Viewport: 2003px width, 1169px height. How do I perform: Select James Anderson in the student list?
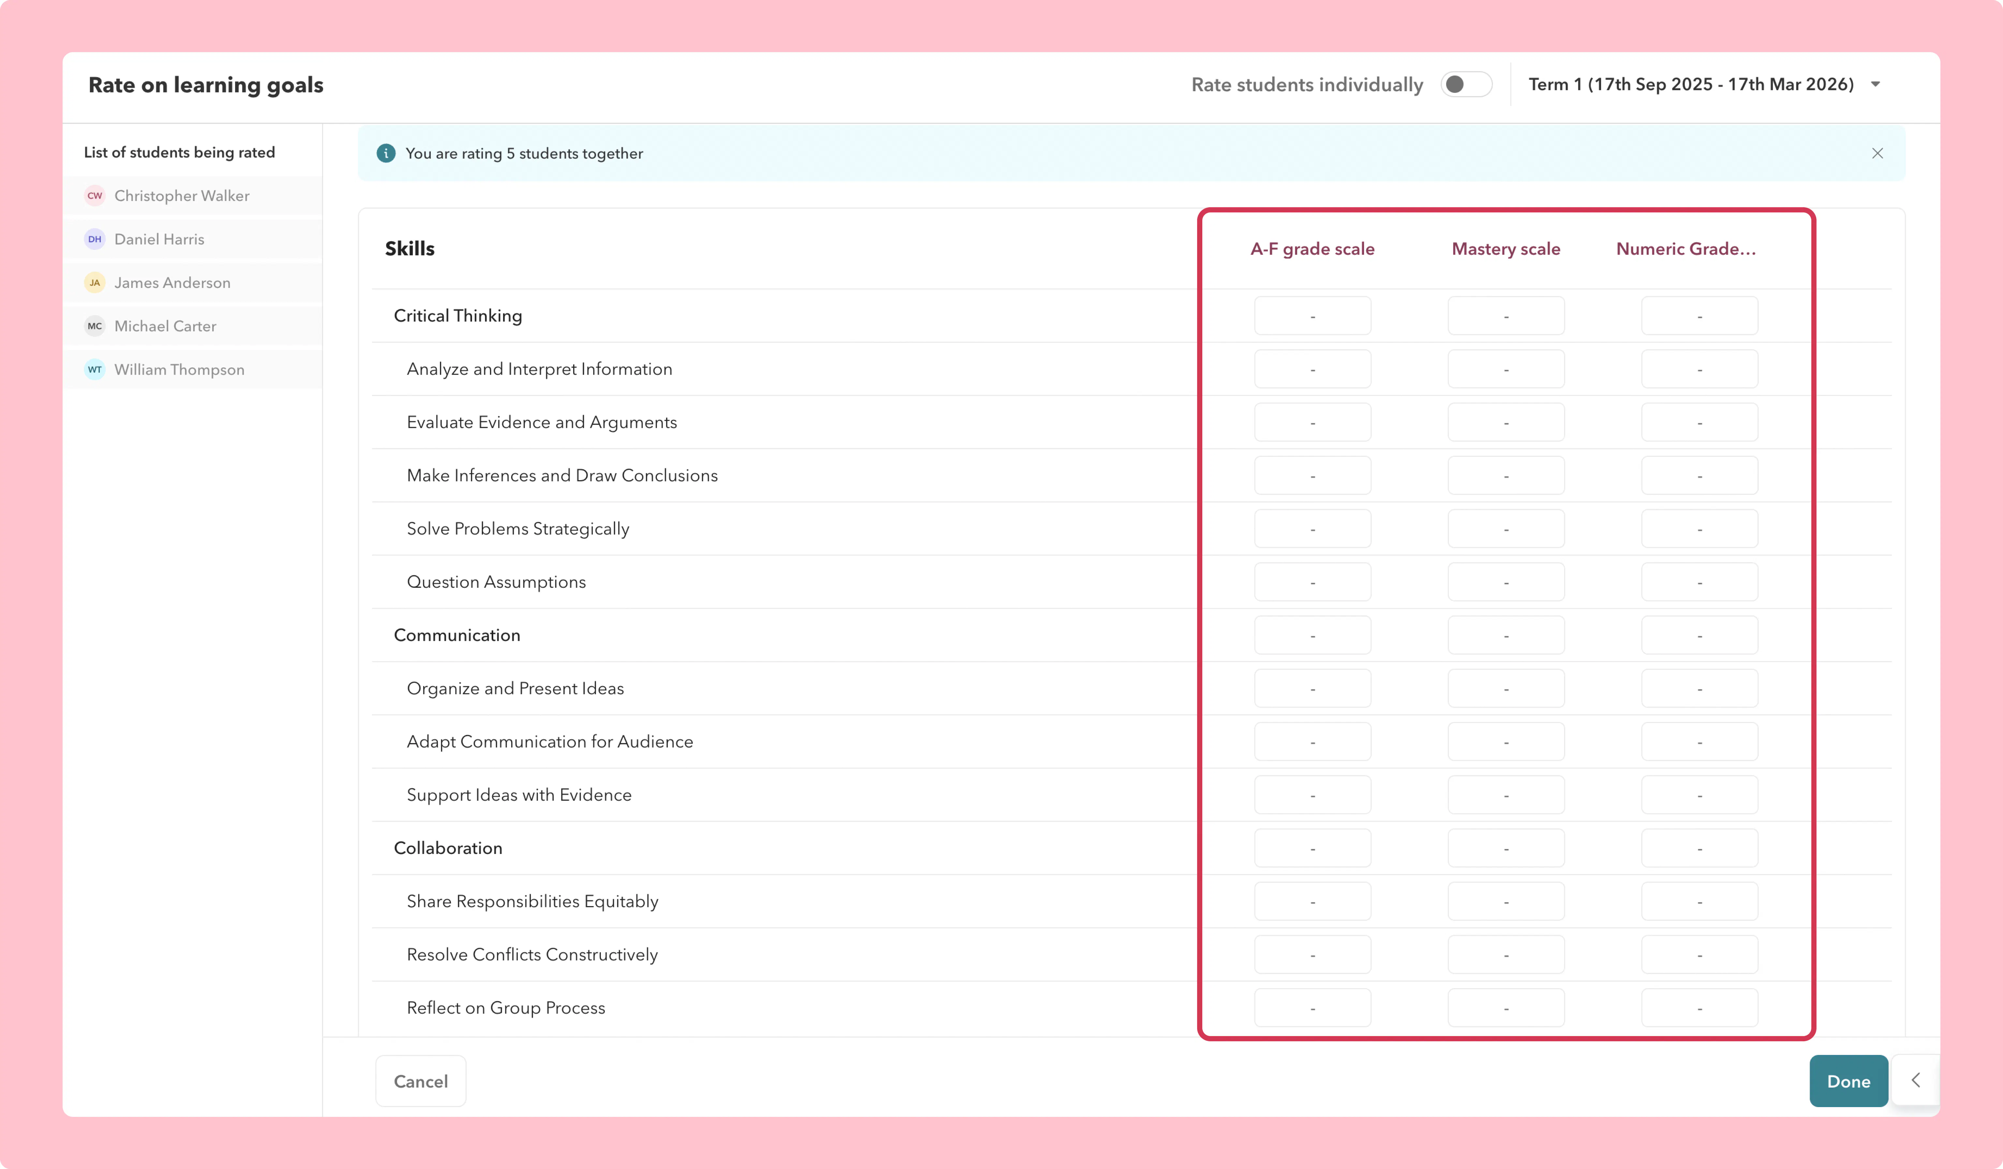(193, 283)
